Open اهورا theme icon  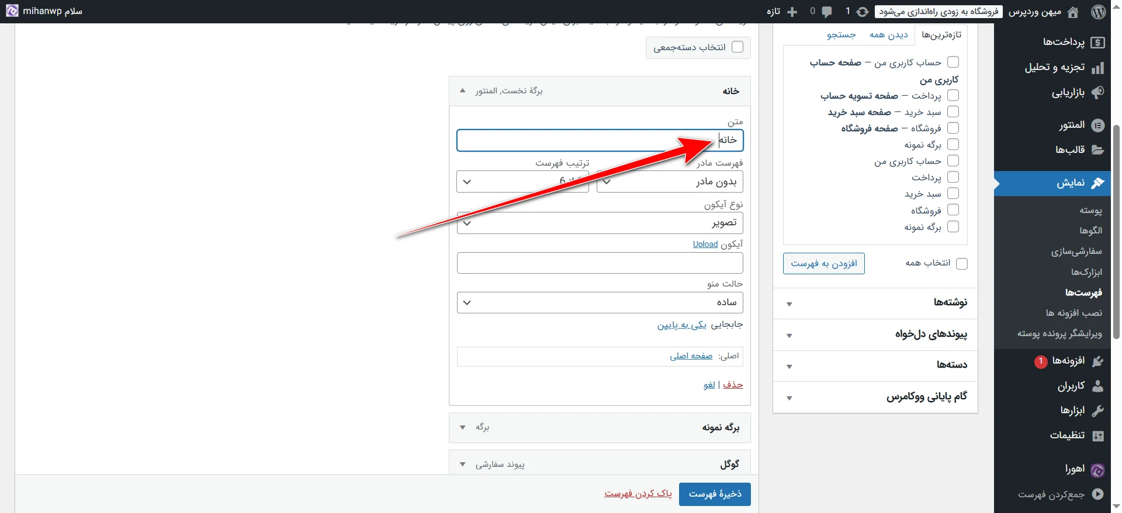[x=1098, y=470]
